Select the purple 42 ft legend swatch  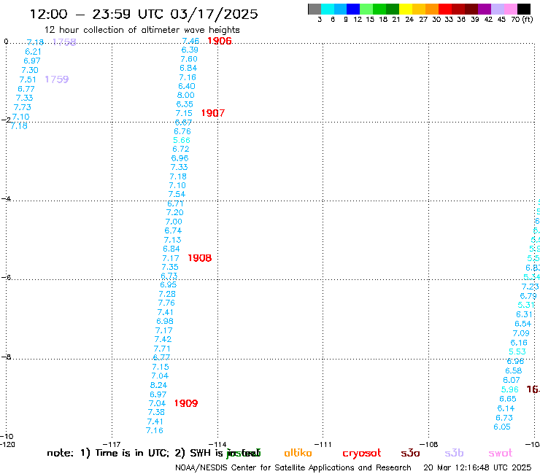pyautogui.click(x=485, y=9)
